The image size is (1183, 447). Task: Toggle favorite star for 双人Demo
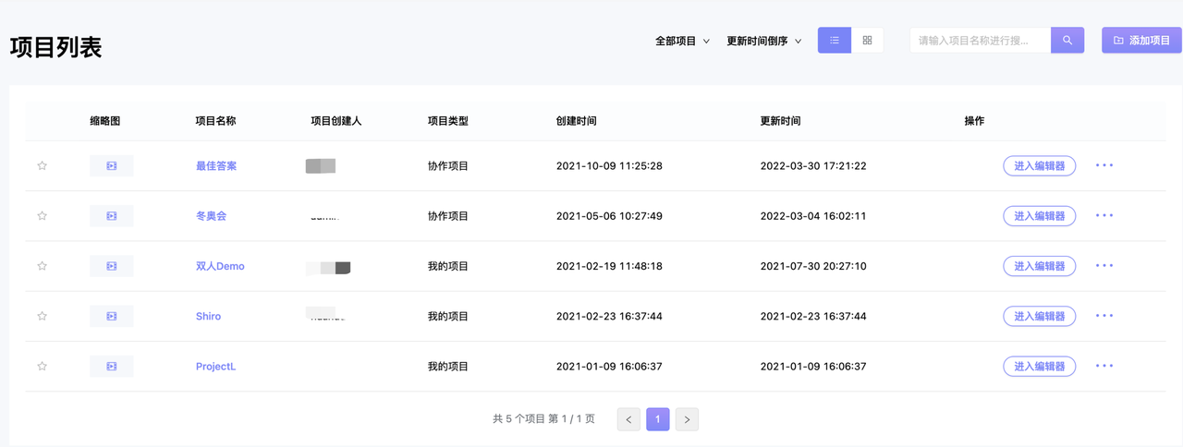[42, 266]
